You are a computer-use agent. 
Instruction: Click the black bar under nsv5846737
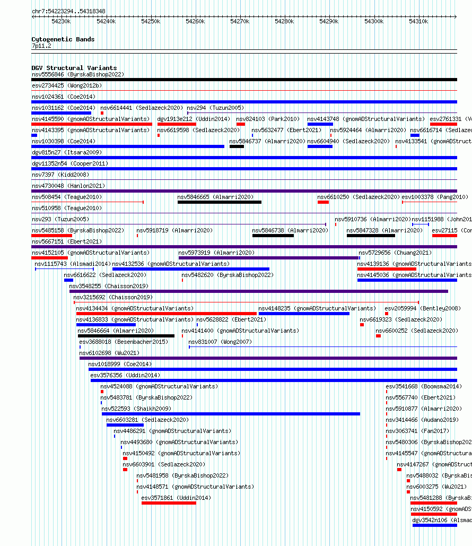(237, 146)
